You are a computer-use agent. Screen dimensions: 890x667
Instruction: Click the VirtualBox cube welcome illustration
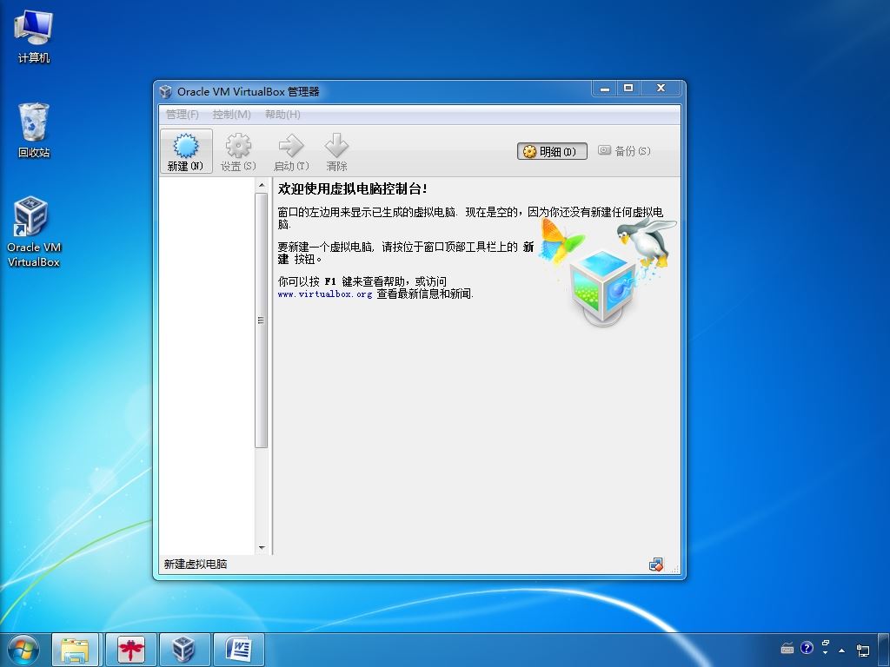coord(603,288)
